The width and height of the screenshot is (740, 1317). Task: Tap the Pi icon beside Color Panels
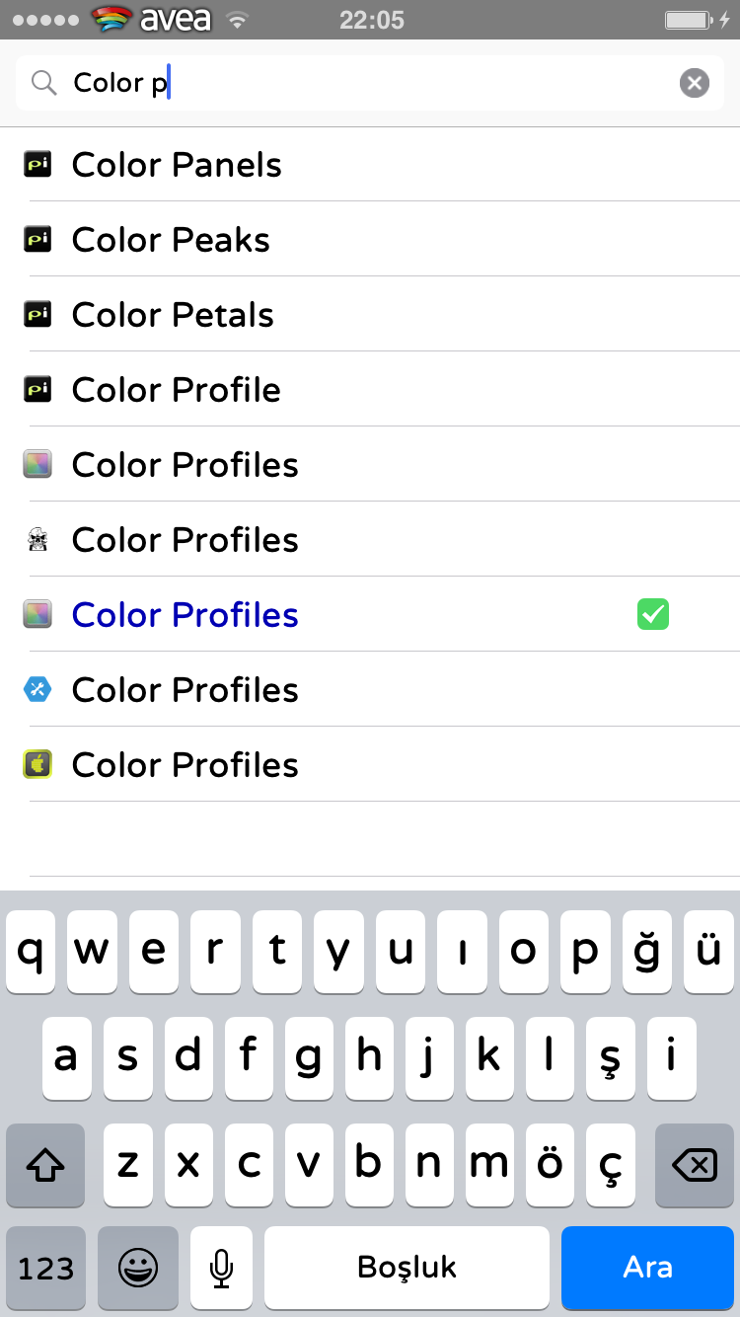tap(37, 165)
